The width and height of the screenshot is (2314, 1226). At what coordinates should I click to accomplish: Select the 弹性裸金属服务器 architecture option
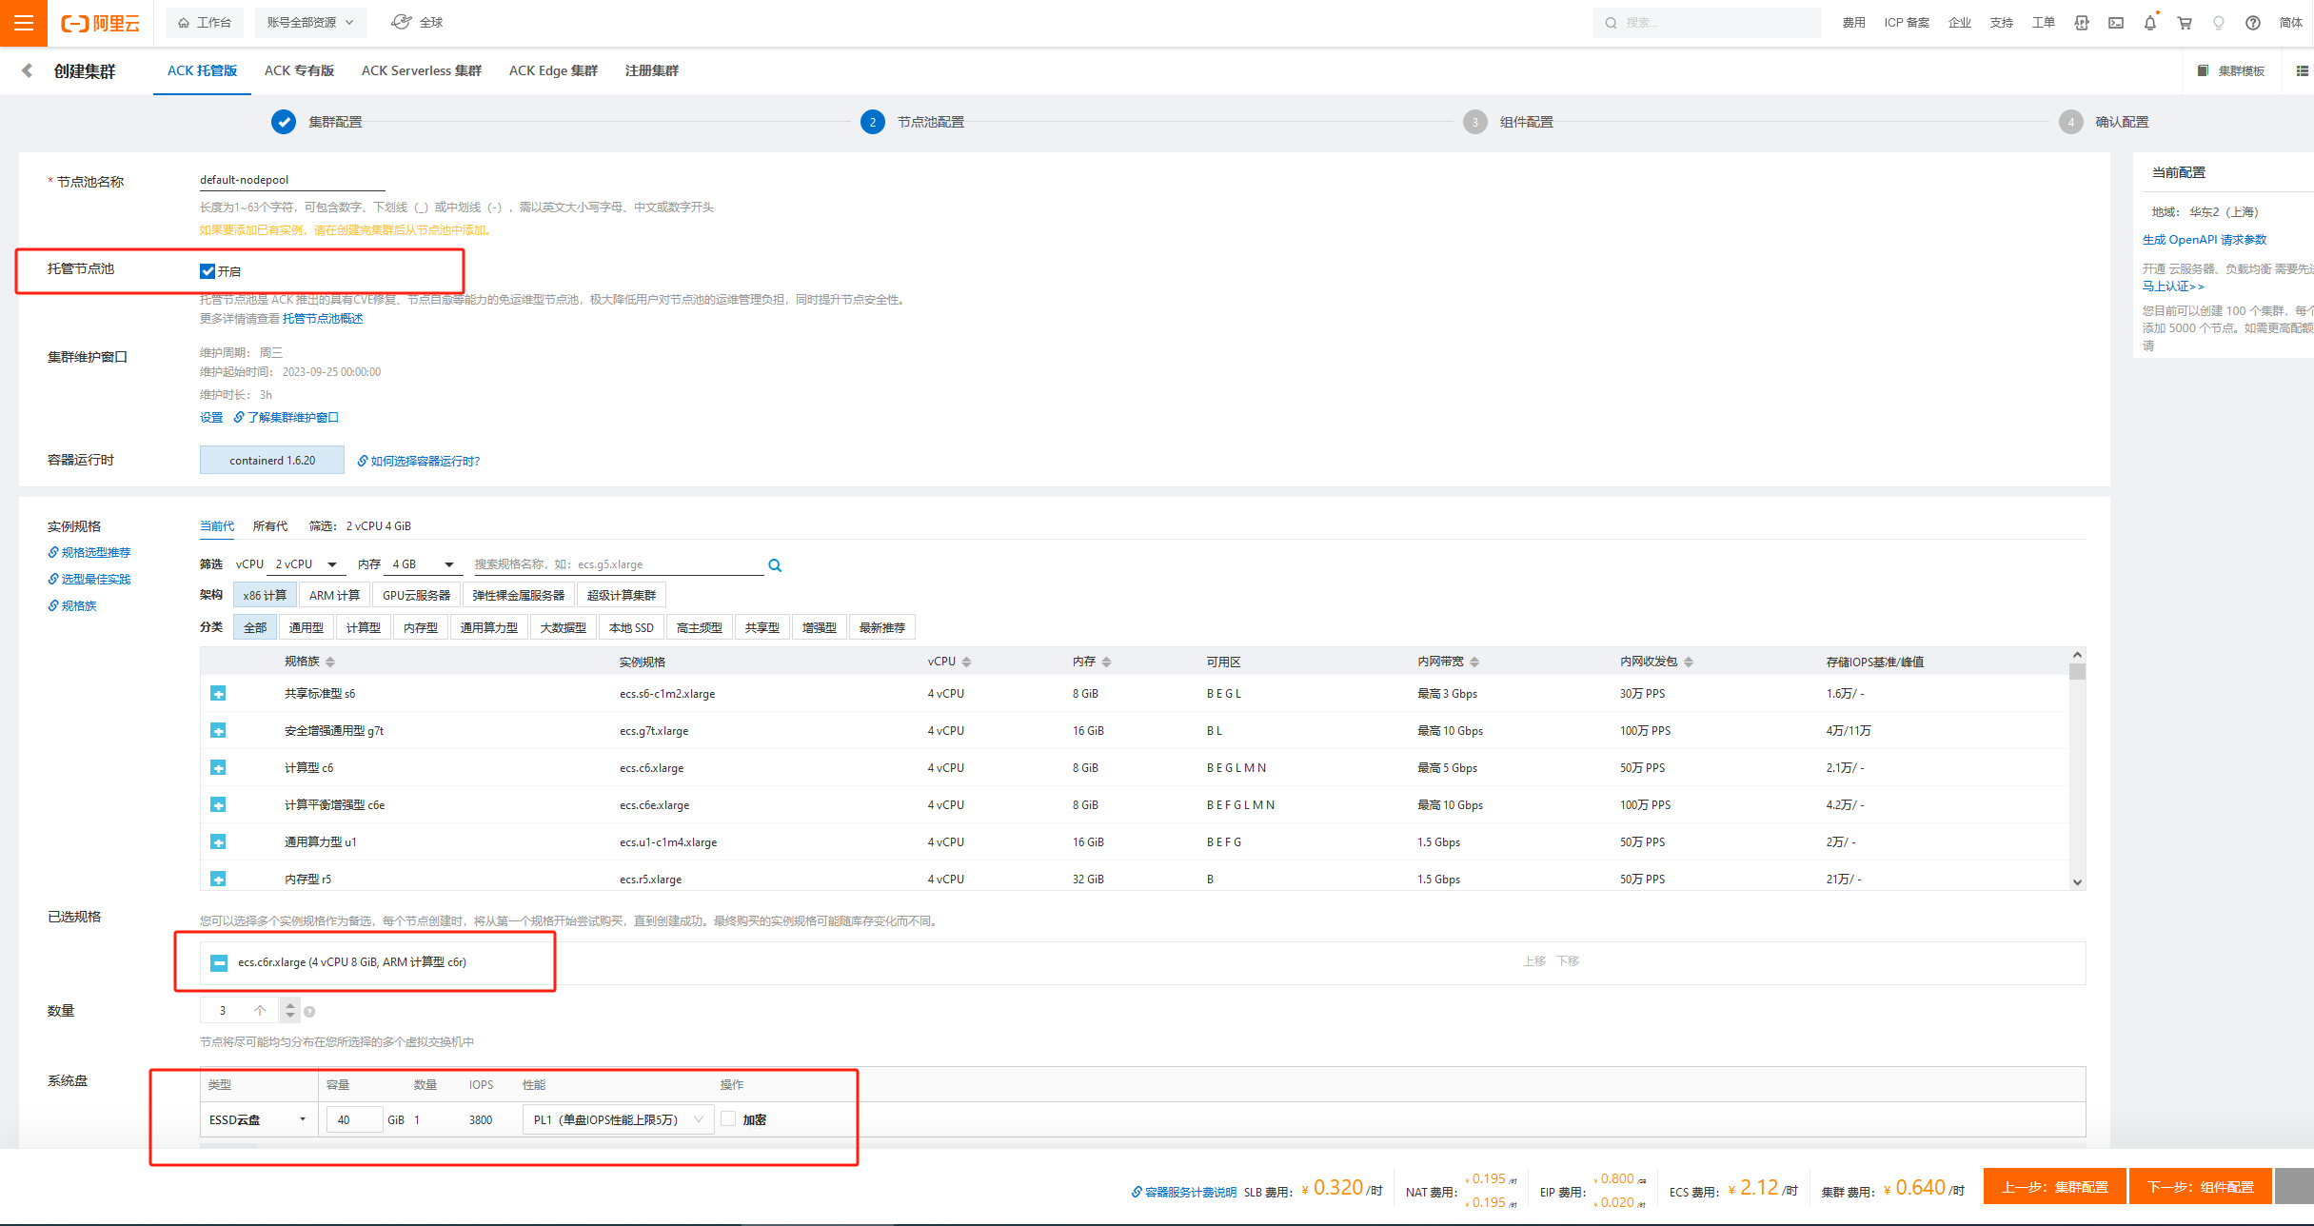point(518,596)
